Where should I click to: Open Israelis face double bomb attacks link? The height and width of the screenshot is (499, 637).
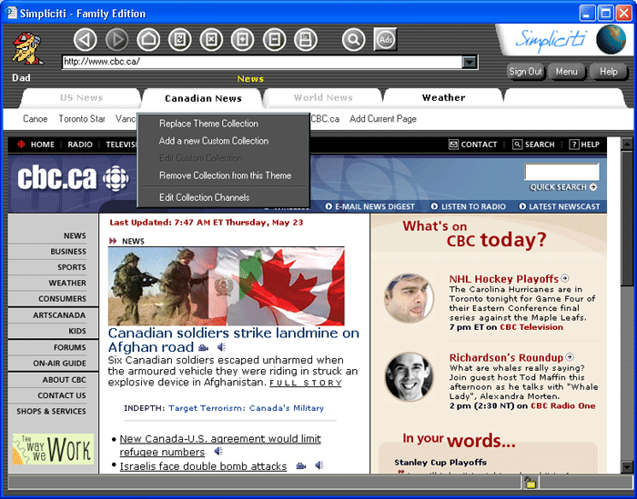(203, 466)
